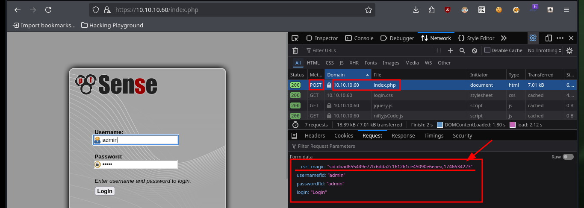Click the usernamefld "admin" parameter
Viewport: 584px width, 208px height.
(321, 175)
